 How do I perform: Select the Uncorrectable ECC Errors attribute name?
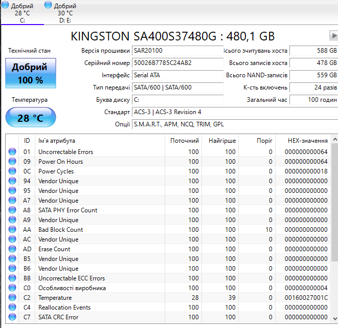click(72, 278)
